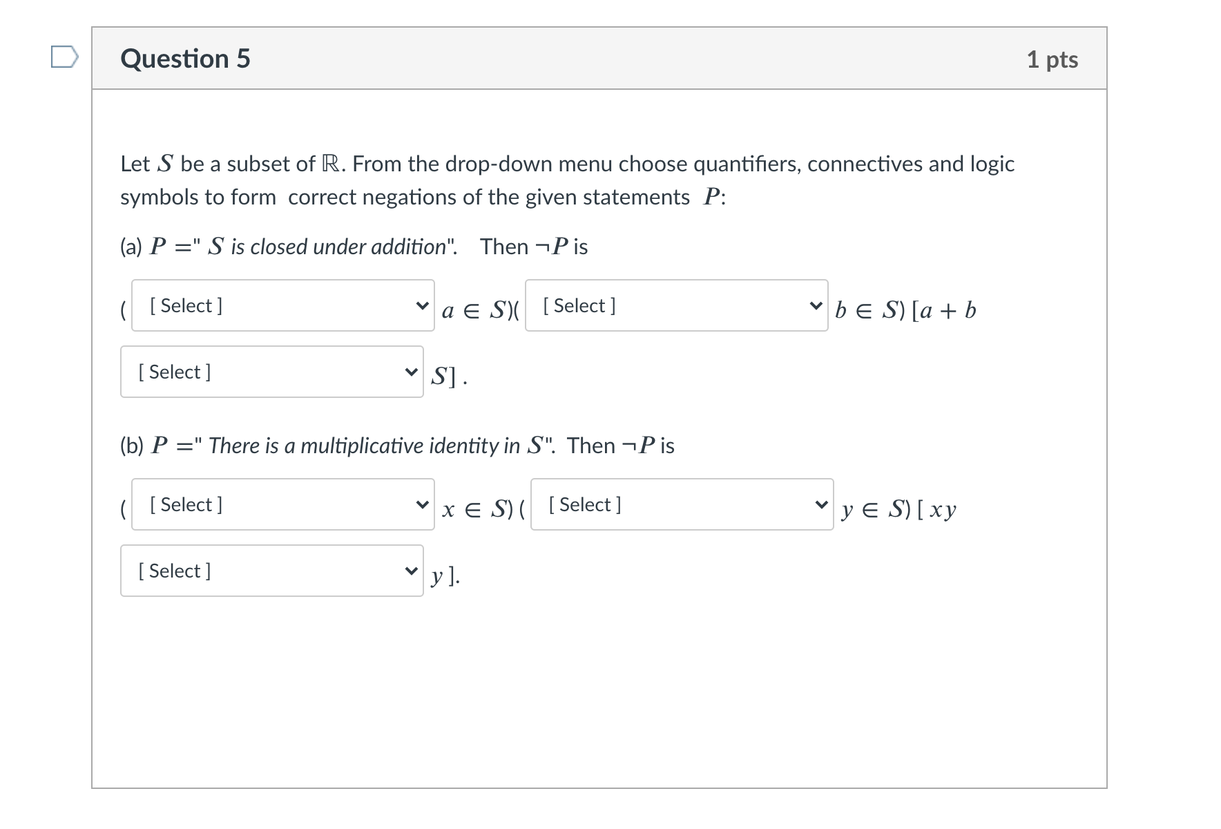Open the first quantifier dropdown in part (a)
Image resolution: width=1221 pixels, height=829 pixels.
[282, 306]
